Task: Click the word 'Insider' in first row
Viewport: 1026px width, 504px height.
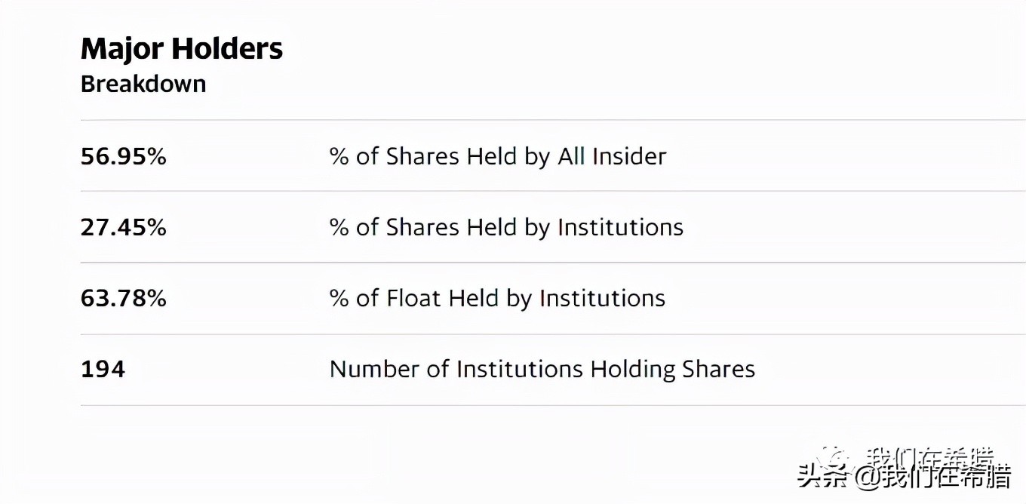Action: pyautogui.click(x=628, y=156)
